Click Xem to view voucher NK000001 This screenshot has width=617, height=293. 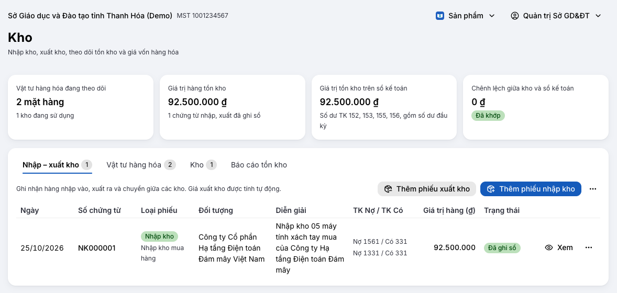(x=559, y=247)
